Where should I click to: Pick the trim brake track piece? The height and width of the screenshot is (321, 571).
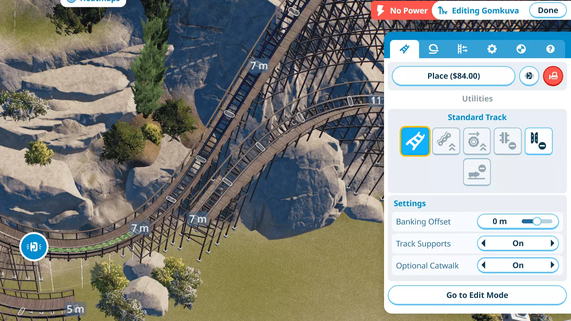tap(508, 141)
